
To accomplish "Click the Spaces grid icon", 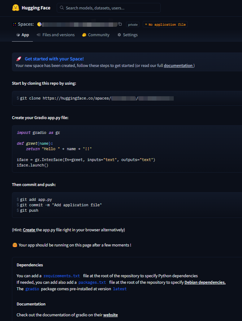I will tap(14, 24).
